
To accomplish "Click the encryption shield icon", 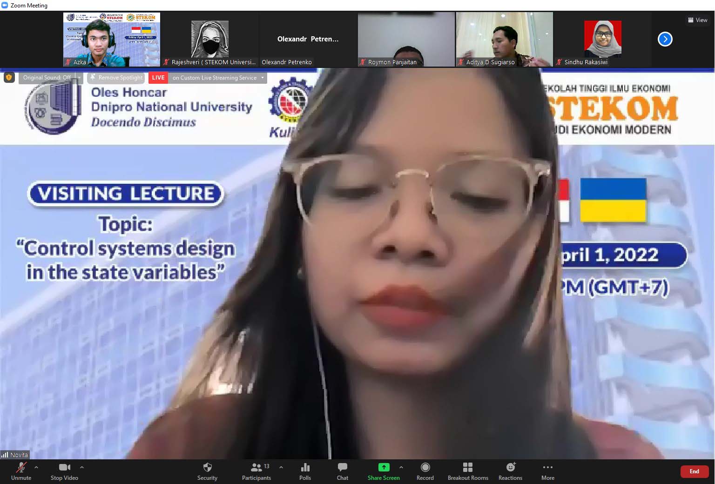I will point(9,78).
